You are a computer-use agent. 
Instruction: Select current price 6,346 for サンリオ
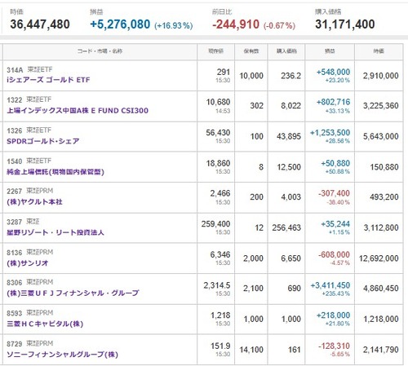click(x=220, y=254)
